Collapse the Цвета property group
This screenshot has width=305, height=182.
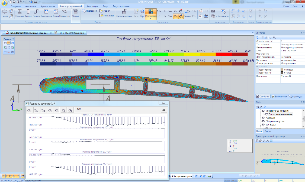click(257, 67)
